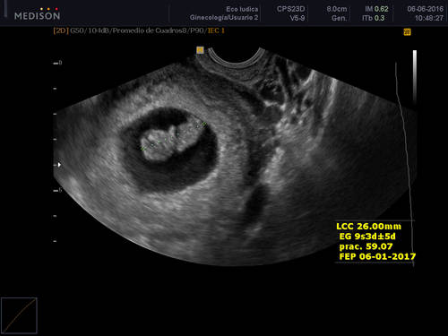Click the 8.0cm depth readout

coord(337,9)
